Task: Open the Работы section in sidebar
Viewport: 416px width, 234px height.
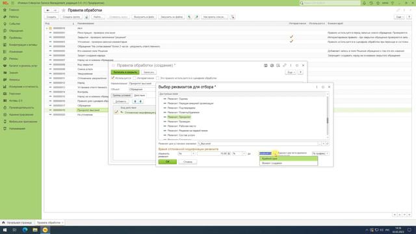Action: (x=14, y=17)
